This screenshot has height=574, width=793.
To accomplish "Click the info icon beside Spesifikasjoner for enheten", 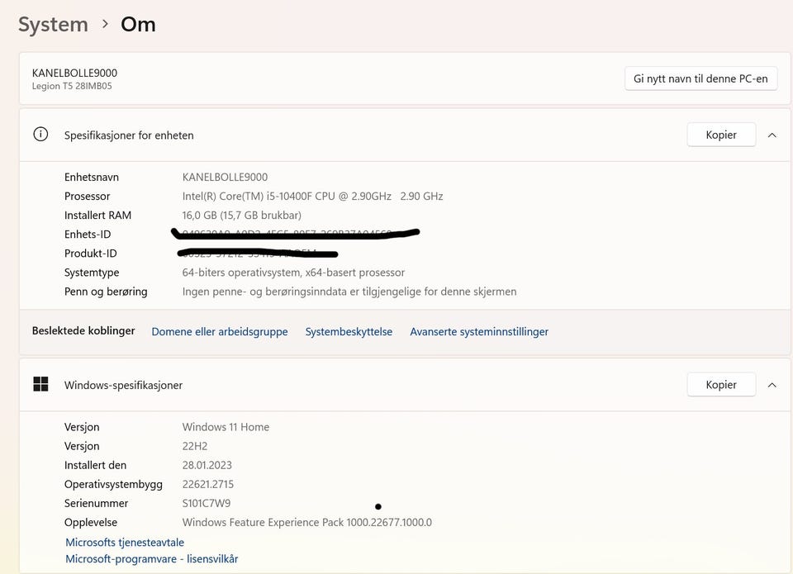I will pos(40,135).
